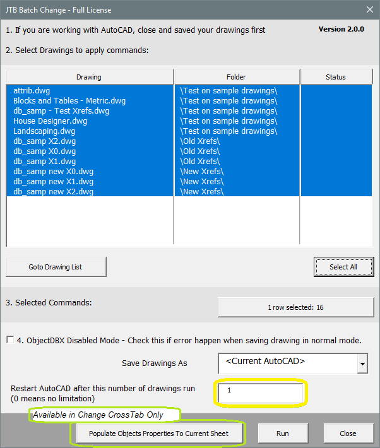Enable the ObjectDBX Disabled Mode checkbox
Screen dimensions: 380x448
click(10, 339)
